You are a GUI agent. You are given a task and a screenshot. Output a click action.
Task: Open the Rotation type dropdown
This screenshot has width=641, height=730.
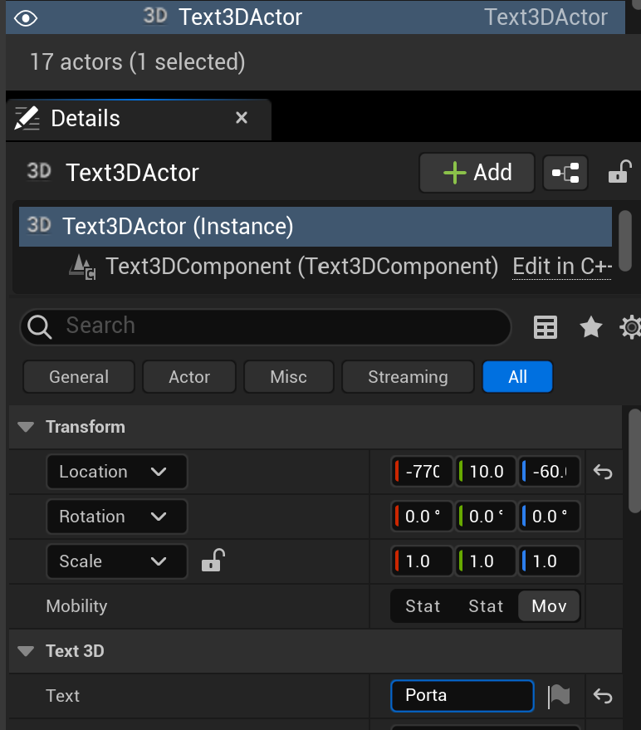pyautogui.click(x=116, y=517)
